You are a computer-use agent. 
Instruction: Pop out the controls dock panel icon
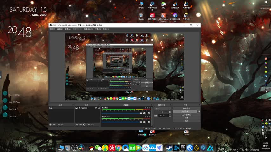click(199, 105)
